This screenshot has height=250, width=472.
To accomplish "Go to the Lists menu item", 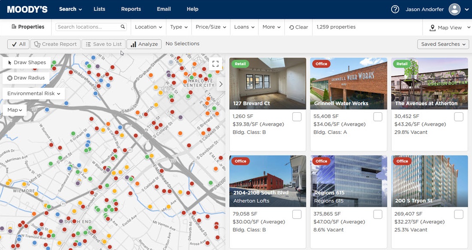I will coord(99,9).
